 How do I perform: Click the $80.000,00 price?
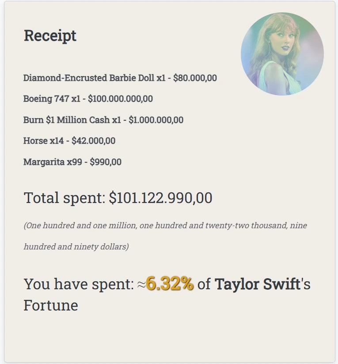click(x=195, y=78)
